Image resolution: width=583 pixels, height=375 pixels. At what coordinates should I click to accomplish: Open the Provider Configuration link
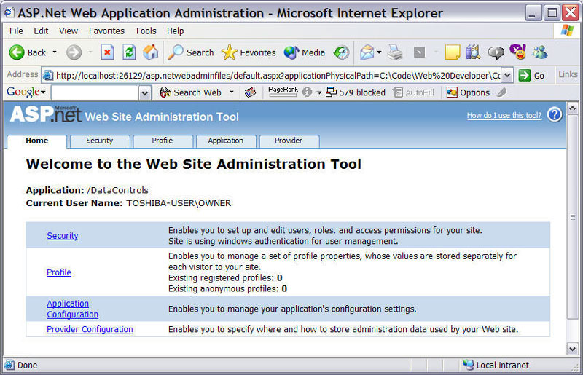point(90,329)
